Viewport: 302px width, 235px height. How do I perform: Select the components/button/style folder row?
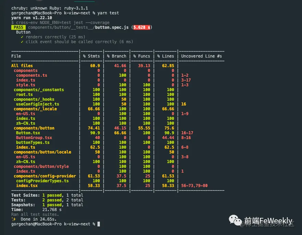(41, 166)
